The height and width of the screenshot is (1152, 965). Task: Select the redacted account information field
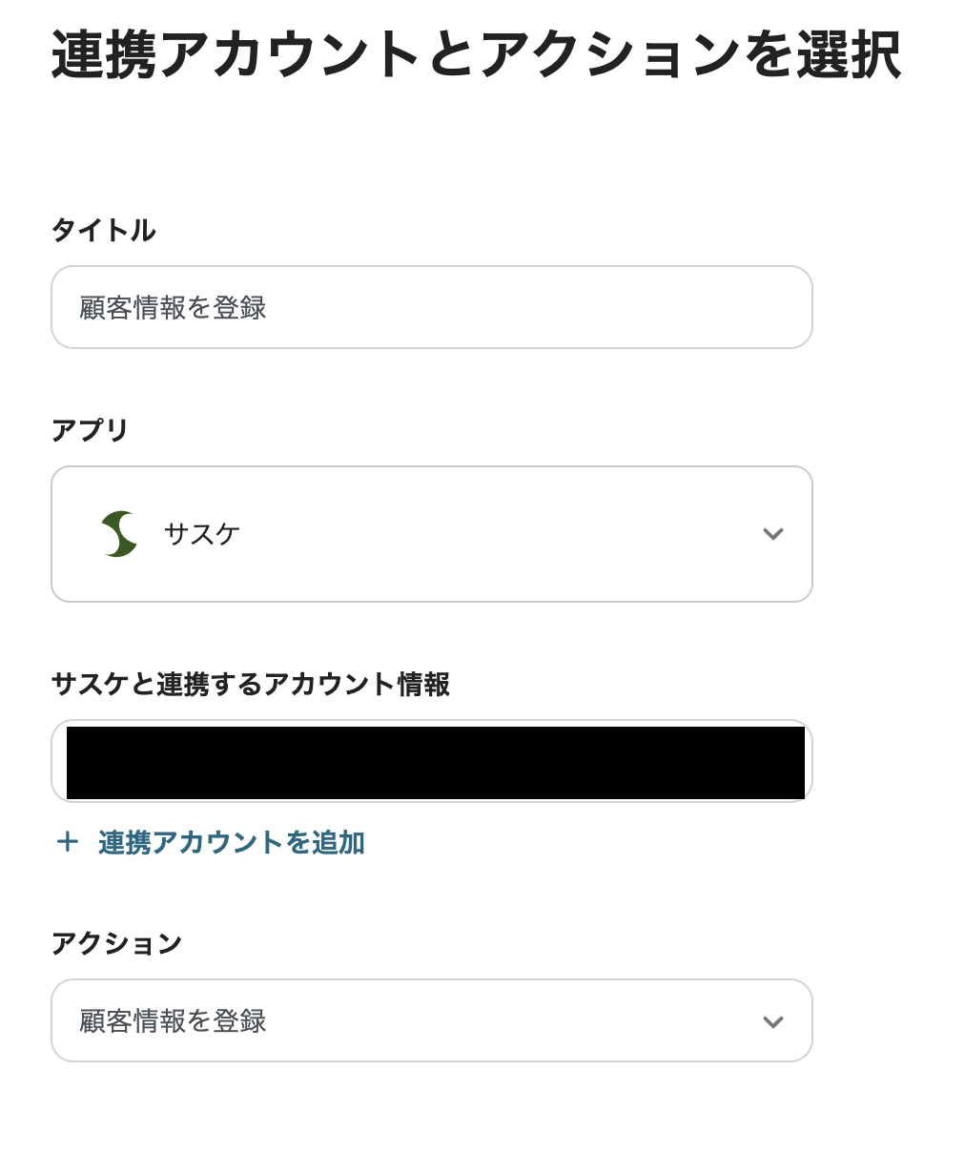tap(431, 761)
